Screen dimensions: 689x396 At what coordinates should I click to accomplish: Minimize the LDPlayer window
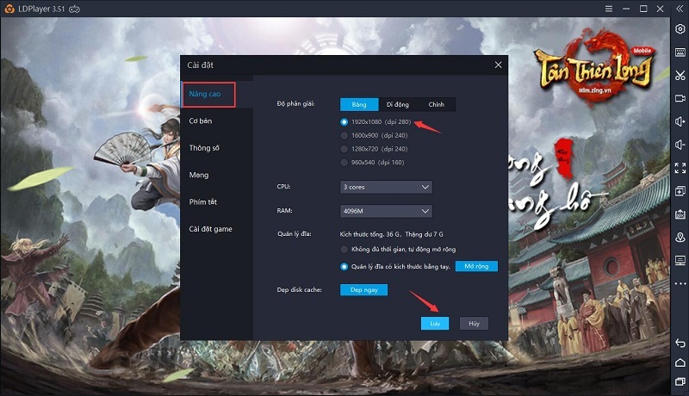(626, 9)
